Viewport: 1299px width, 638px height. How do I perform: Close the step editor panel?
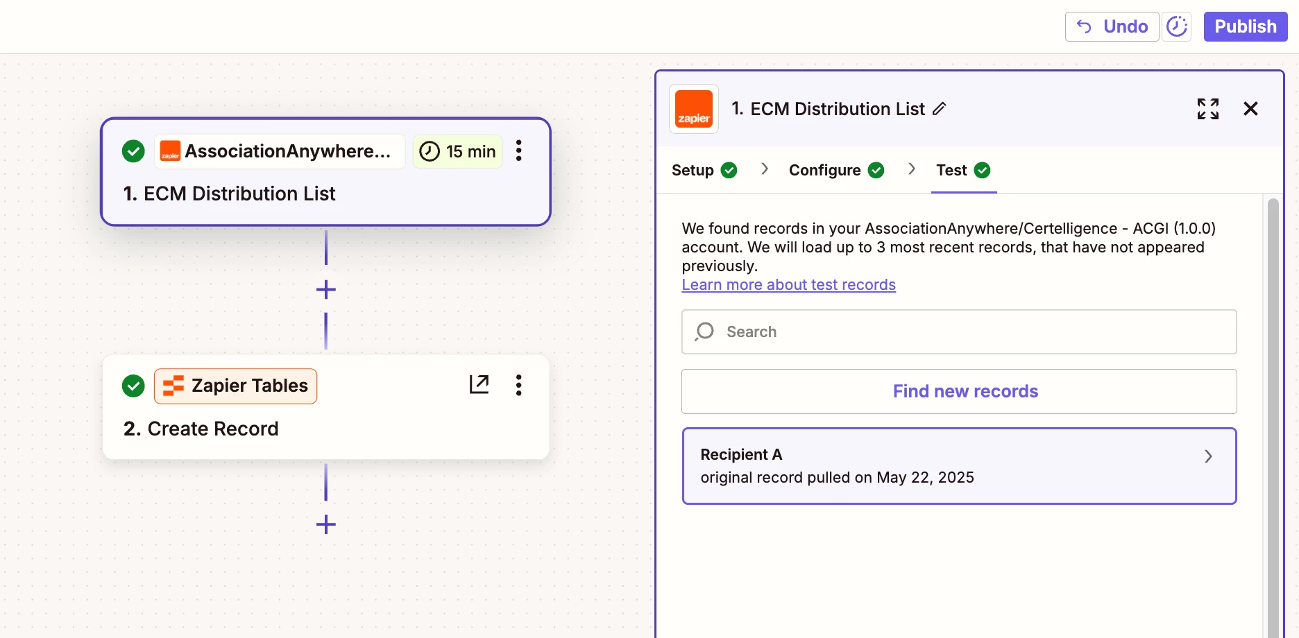(1250, 109)
